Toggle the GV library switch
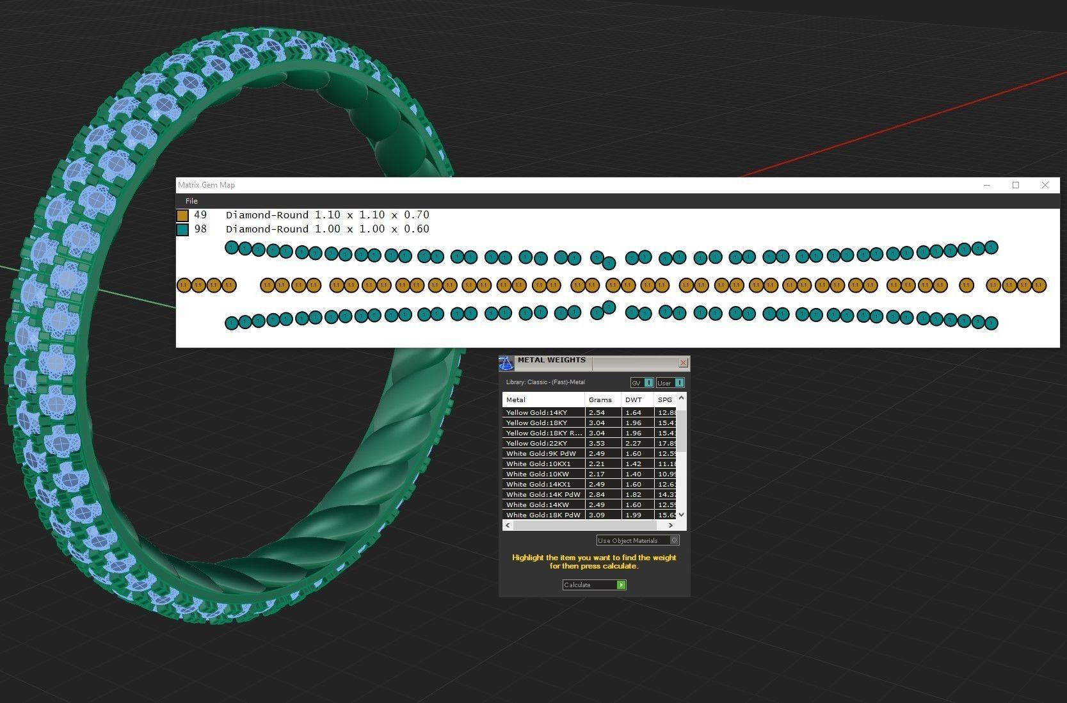 pyautogui.click(x=642, y=383)
